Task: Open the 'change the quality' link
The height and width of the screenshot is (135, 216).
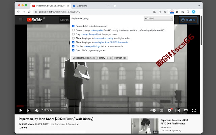Action: 90,34
